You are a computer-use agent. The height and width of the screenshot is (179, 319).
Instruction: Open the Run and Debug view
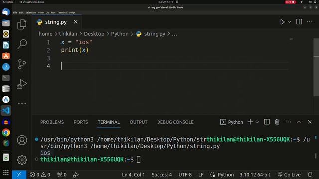[x=22, y=84]
